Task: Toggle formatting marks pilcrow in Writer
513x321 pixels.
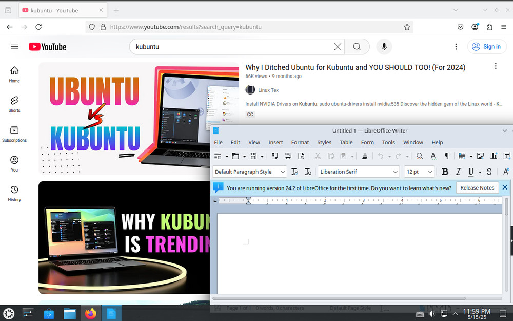Action: [x=447, y=156]
